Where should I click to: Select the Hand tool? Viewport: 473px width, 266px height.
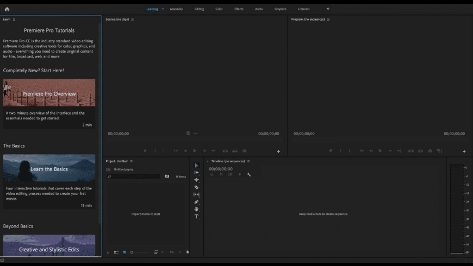(196, 209)
